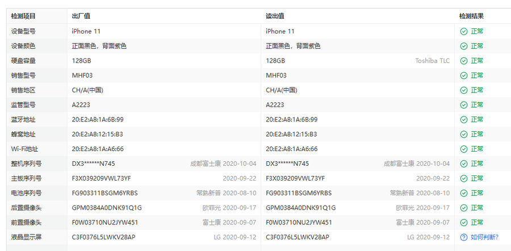This screenshot has height=251, width=511.
Task: Click the blue question mark icon in 液晶显示屏 row
Action: (x=464, y=237)
